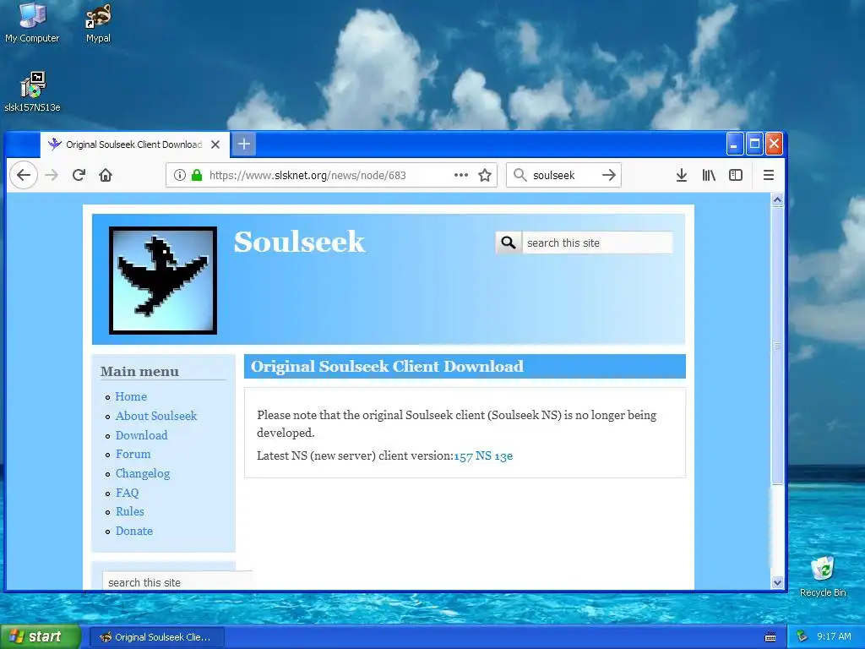Maximize the browser window
The width and height of the screenshot is (865, 649).
[754, 144]
